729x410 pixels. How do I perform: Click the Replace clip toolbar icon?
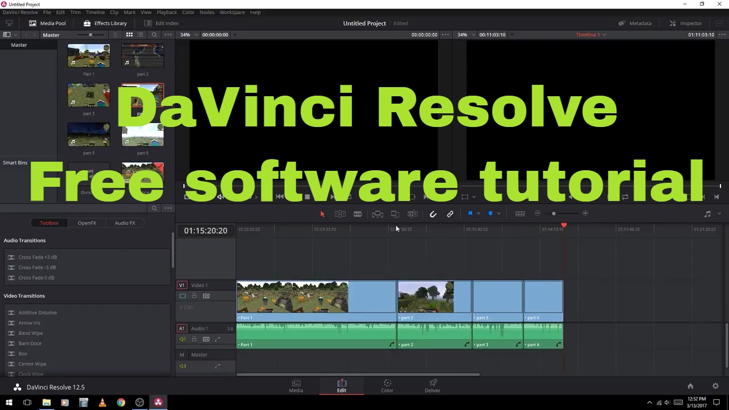pyautogui.click(x=412, y=214)
